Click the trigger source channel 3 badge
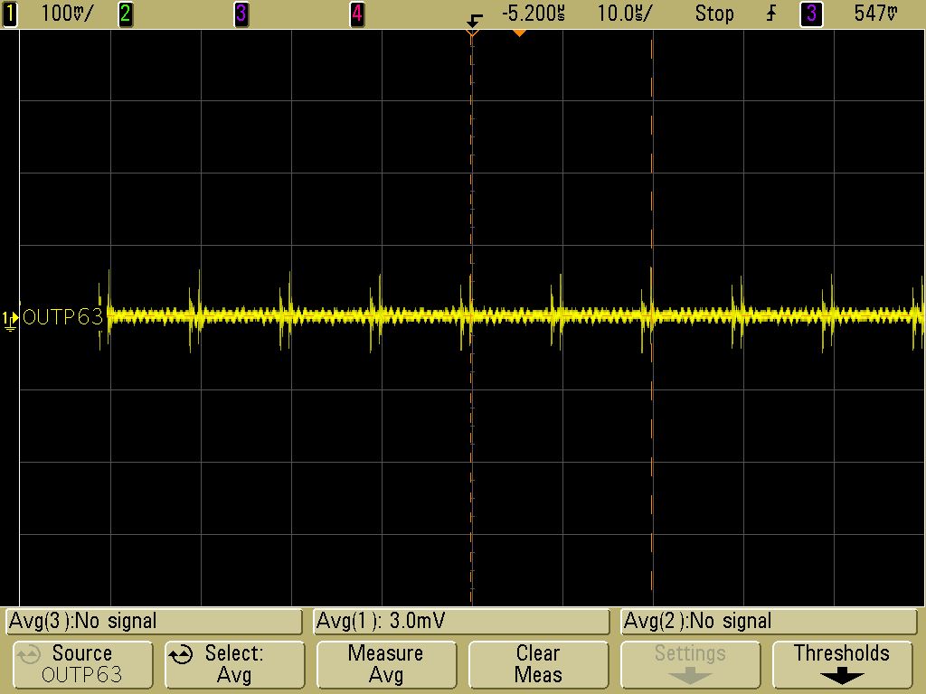Image resolution: width=926 pixels, height=694 pixels. coord(811,14)
